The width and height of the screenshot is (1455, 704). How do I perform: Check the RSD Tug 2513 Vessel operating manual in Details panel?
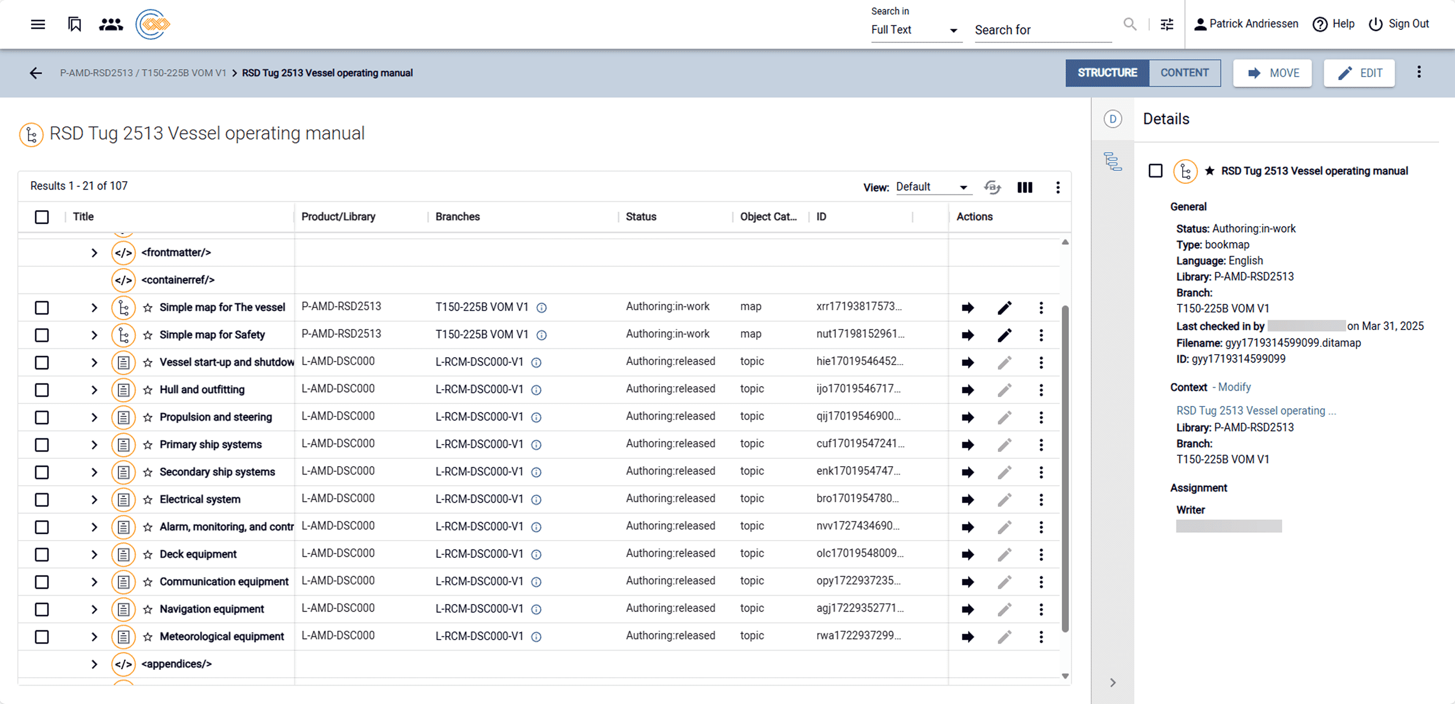coord(1155,171)
